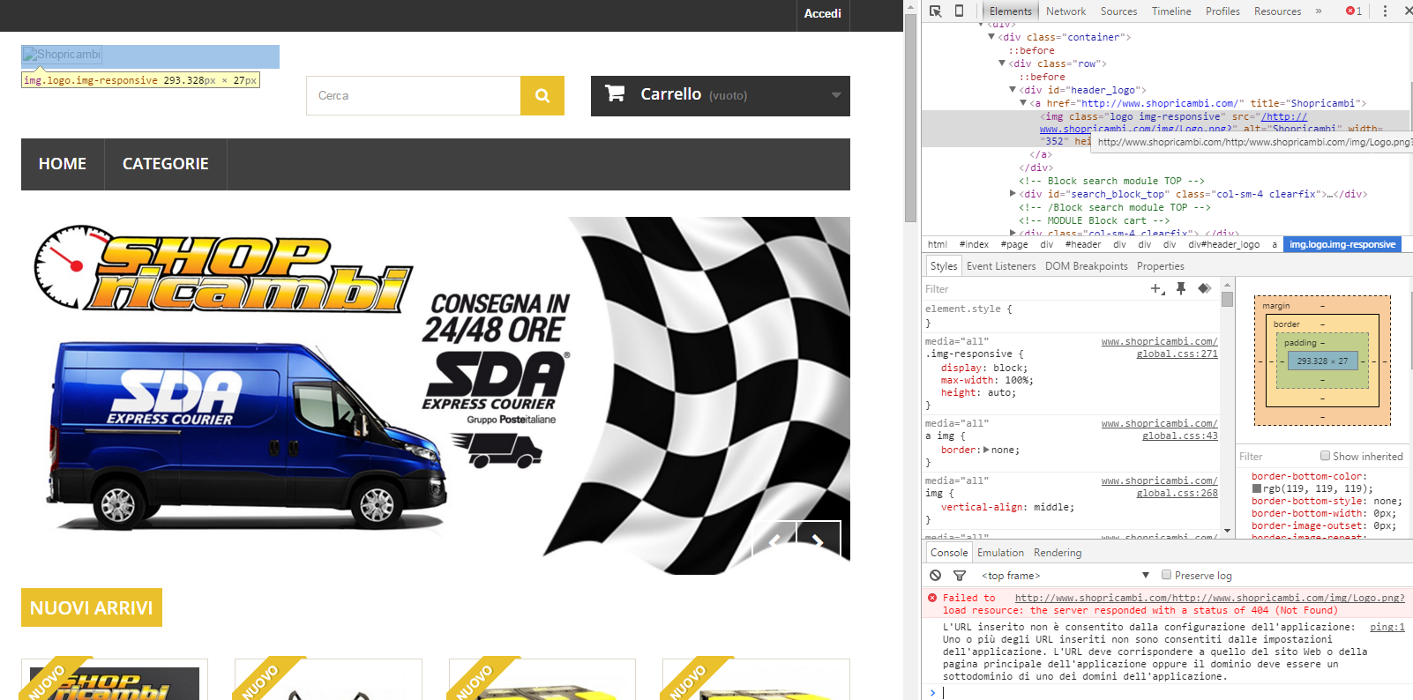Select the Styles sidebar tab
The width and height of the screenshot is (1413, 700).
943,266
